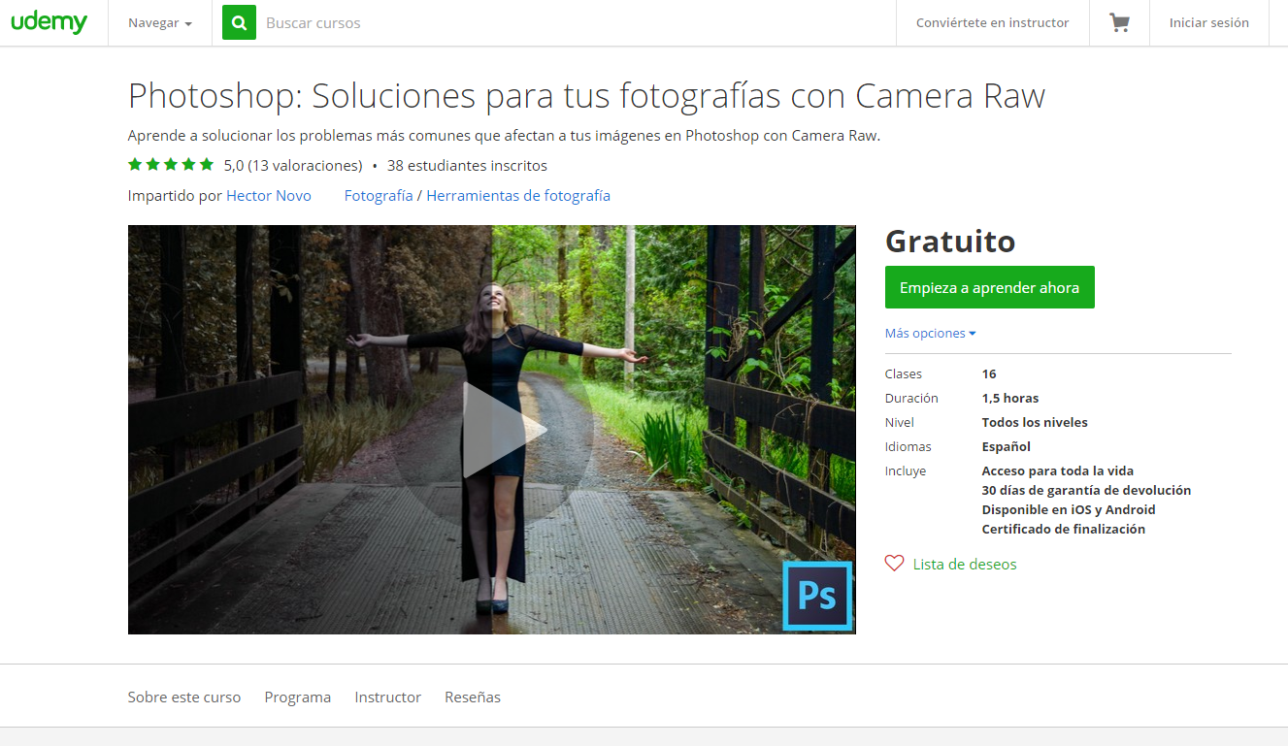Screen dimensions: 1288x746
Task: Open instructor Hector Novo profile link
Action: (x=269, y=195)
